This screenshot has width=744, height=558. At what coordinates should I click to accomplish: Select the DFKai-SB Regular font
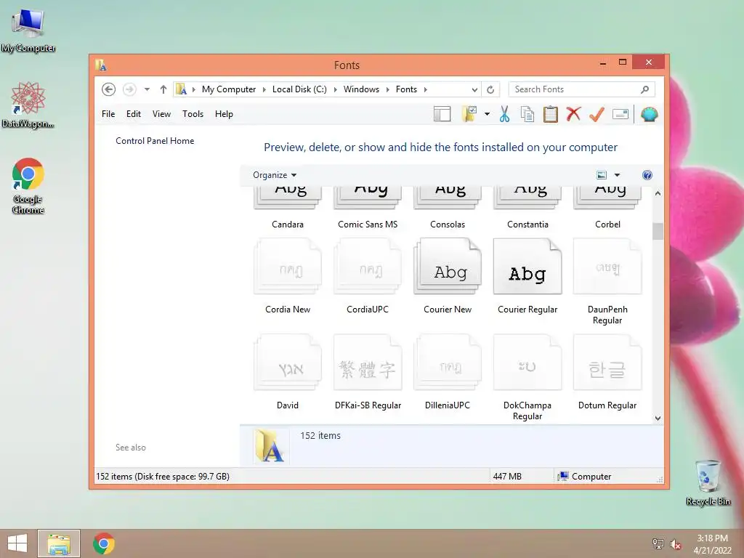368,373
